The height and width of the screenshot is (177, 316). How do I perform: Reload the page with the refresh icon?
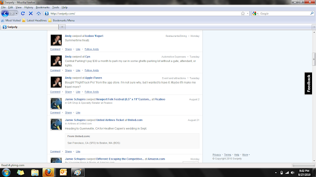click(x=23, y=13)
